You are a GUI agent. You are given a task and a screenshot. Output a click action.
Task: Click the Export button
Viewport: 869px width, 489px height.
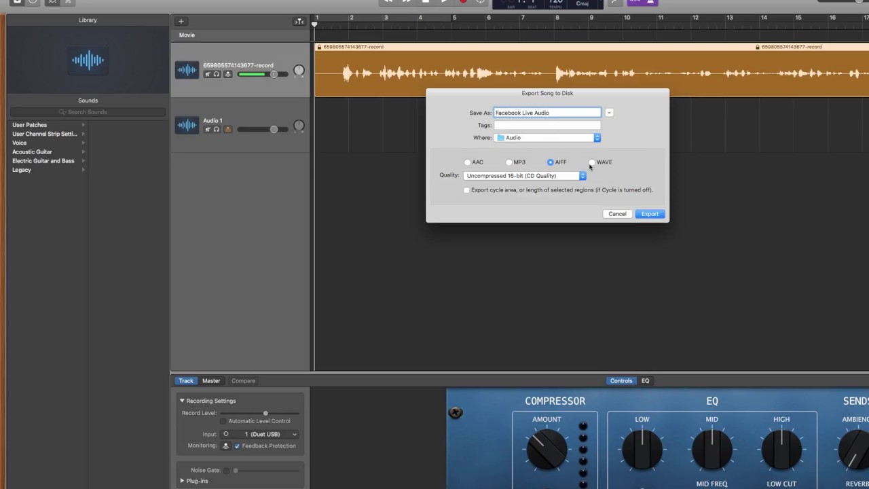coord(650,214)
